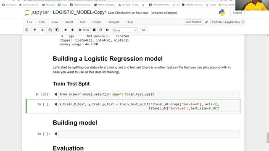Screen dimensions: 269x151
Task: Click the empty code cell under Building model
Action: (x=149, y=134)
